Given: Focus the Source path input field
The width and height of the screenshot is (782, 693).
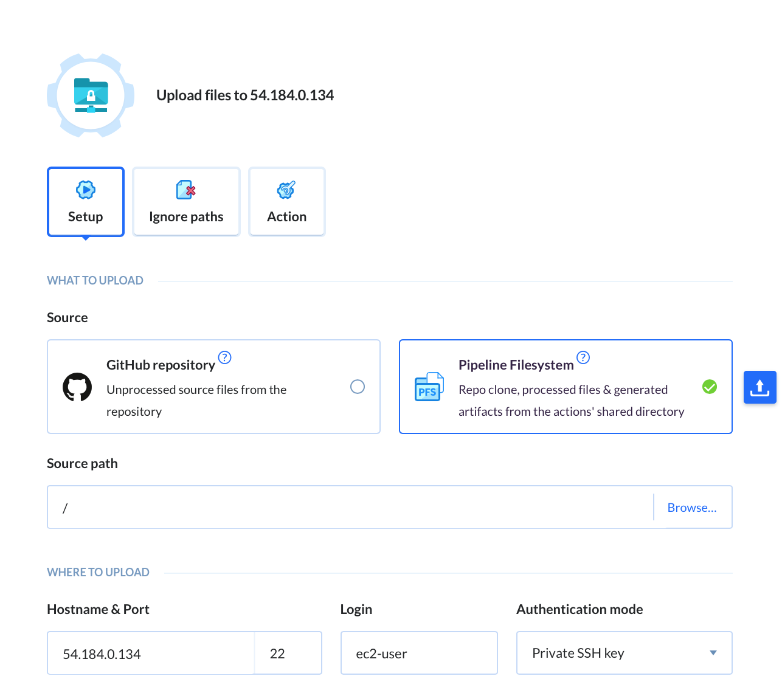Looking at the screenshot, I should (350, 508).
